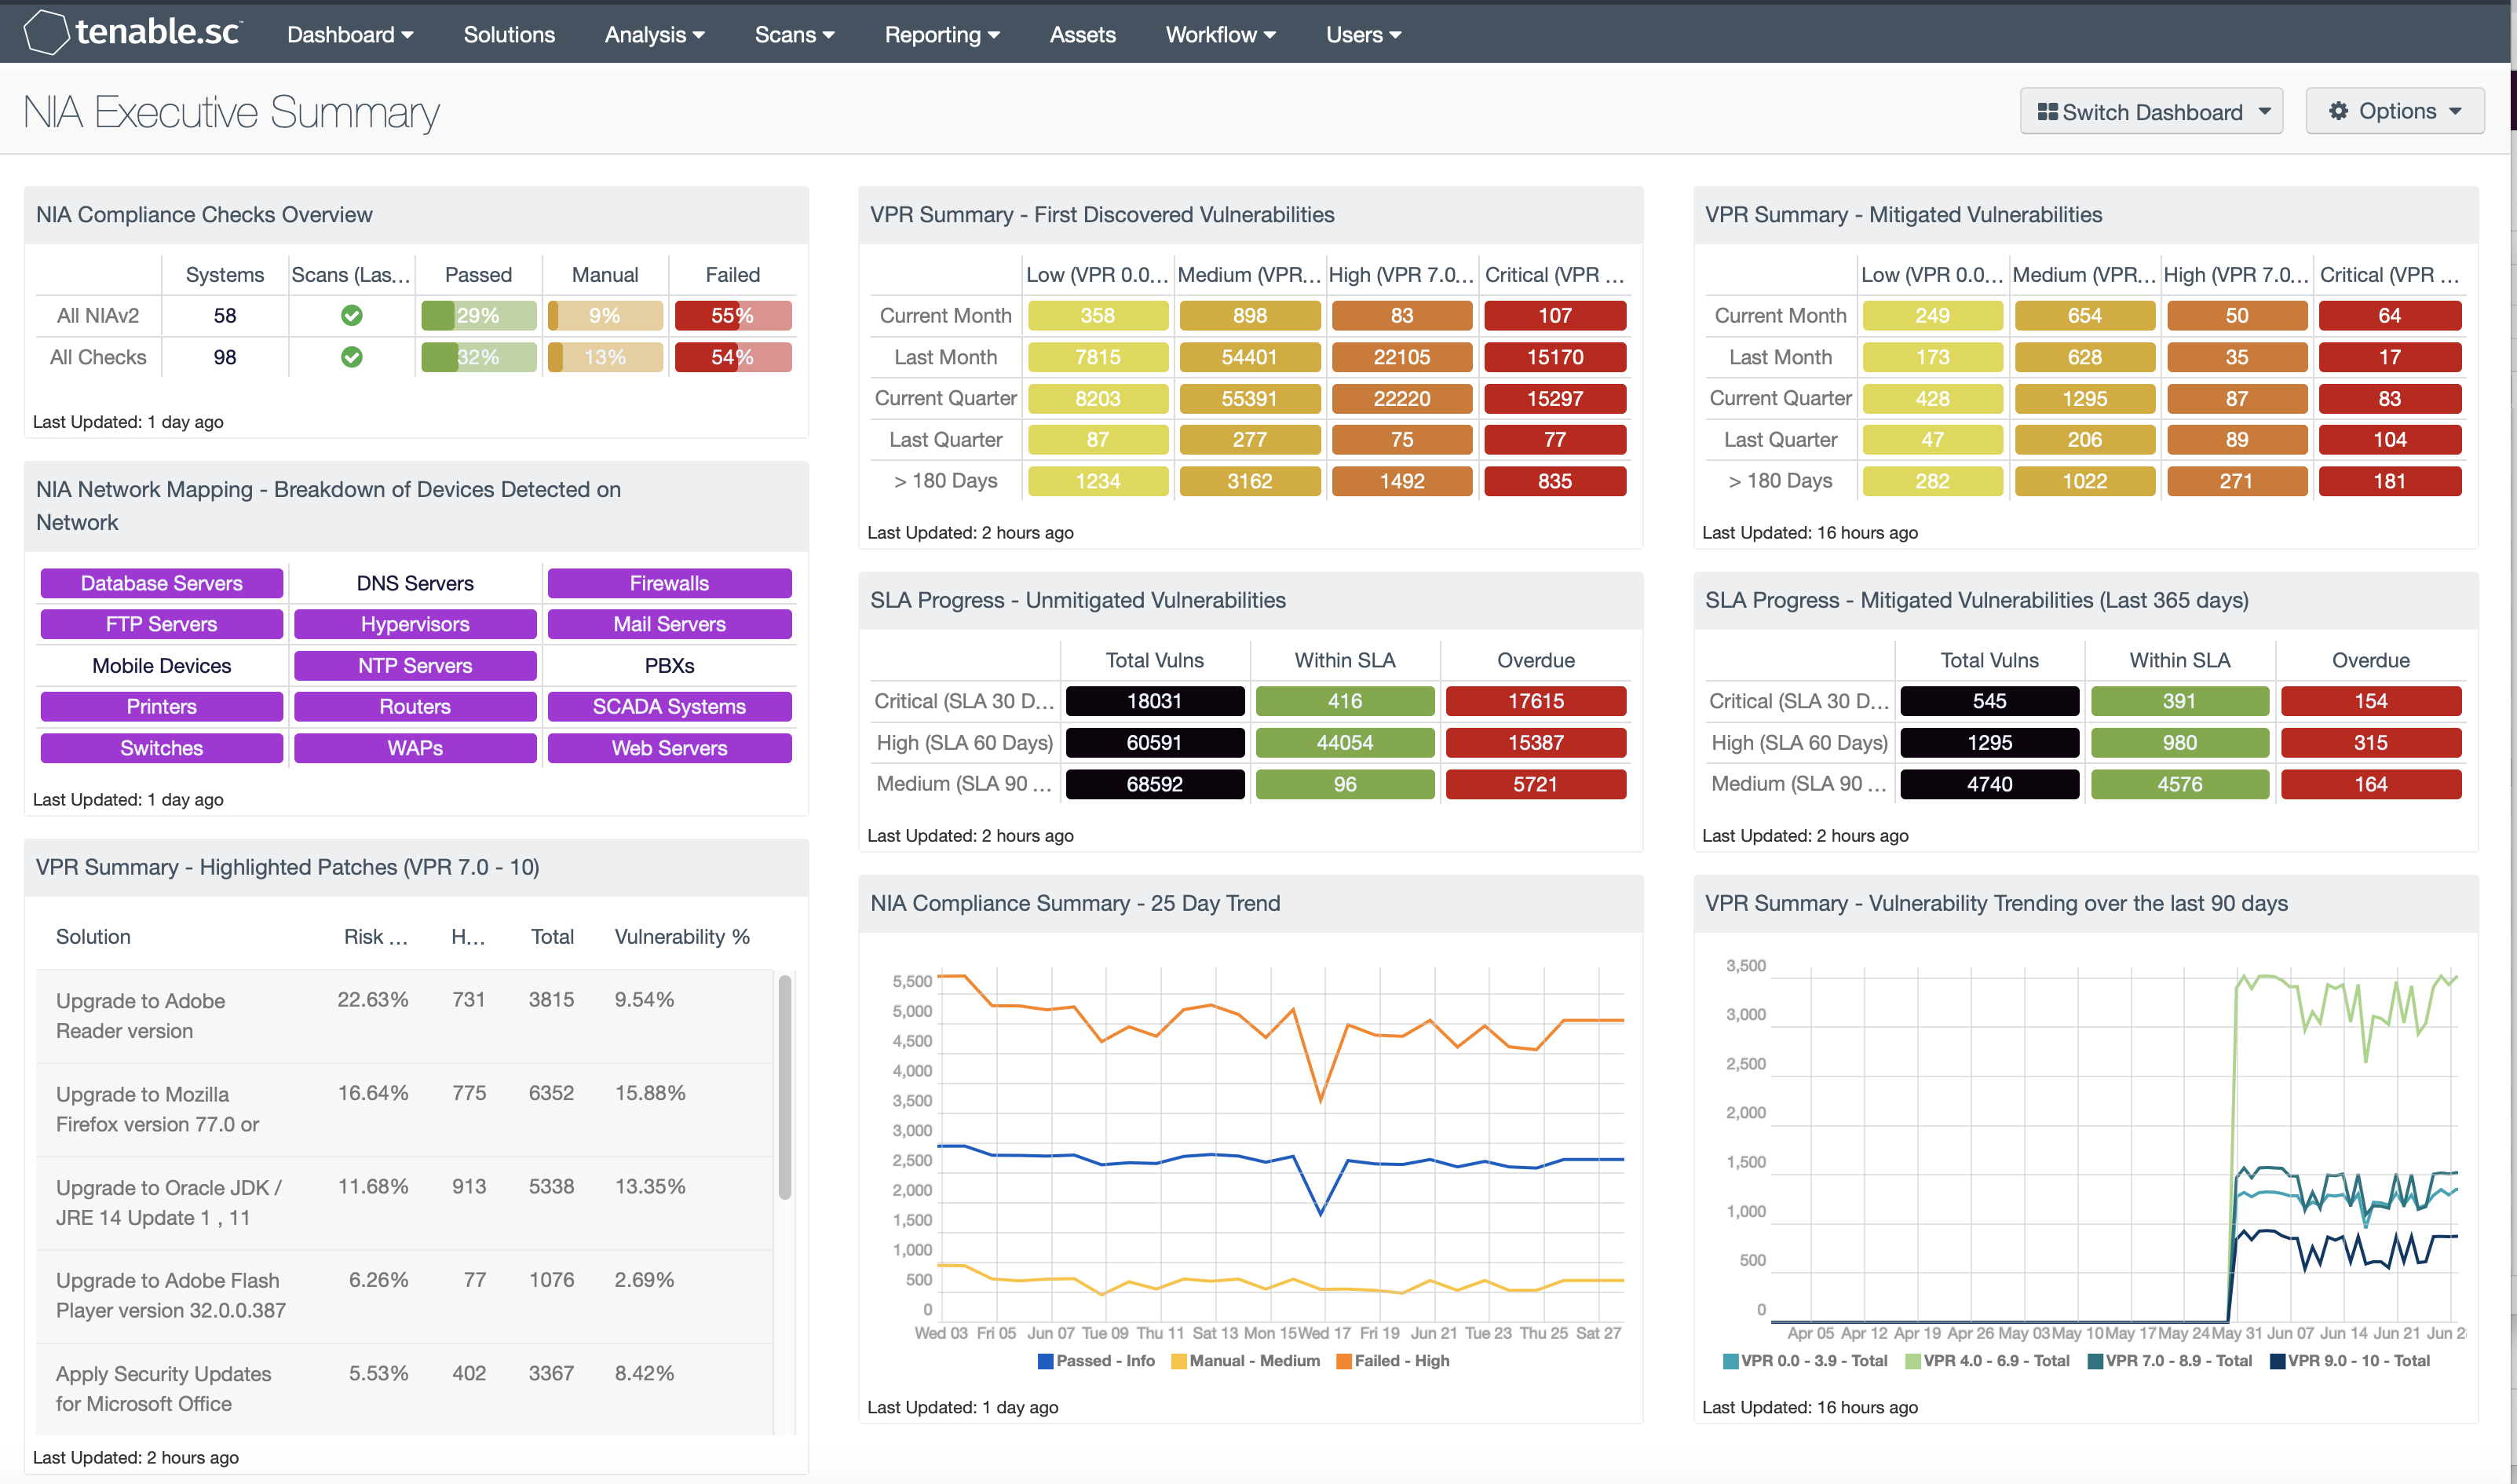Click the WAPs device button
Screen dimensions: 2517x1484
pos(415,748)
